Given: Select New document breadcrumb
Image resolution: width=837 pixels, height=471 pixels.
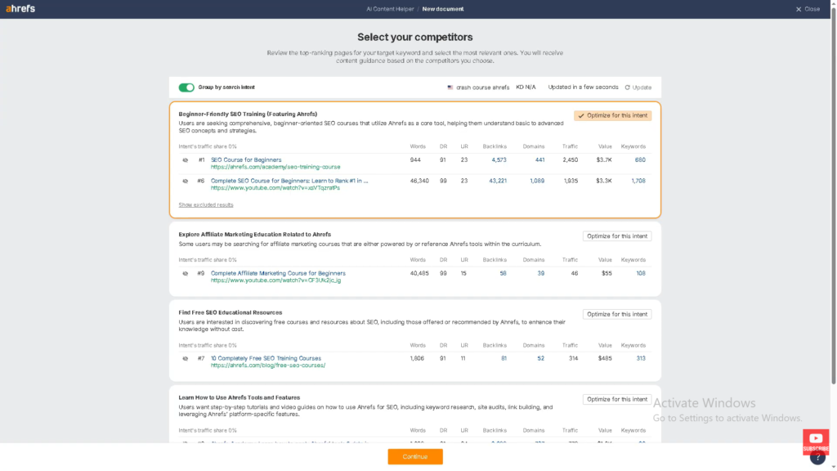Looking at the screenshot, I should pos(443,9).
